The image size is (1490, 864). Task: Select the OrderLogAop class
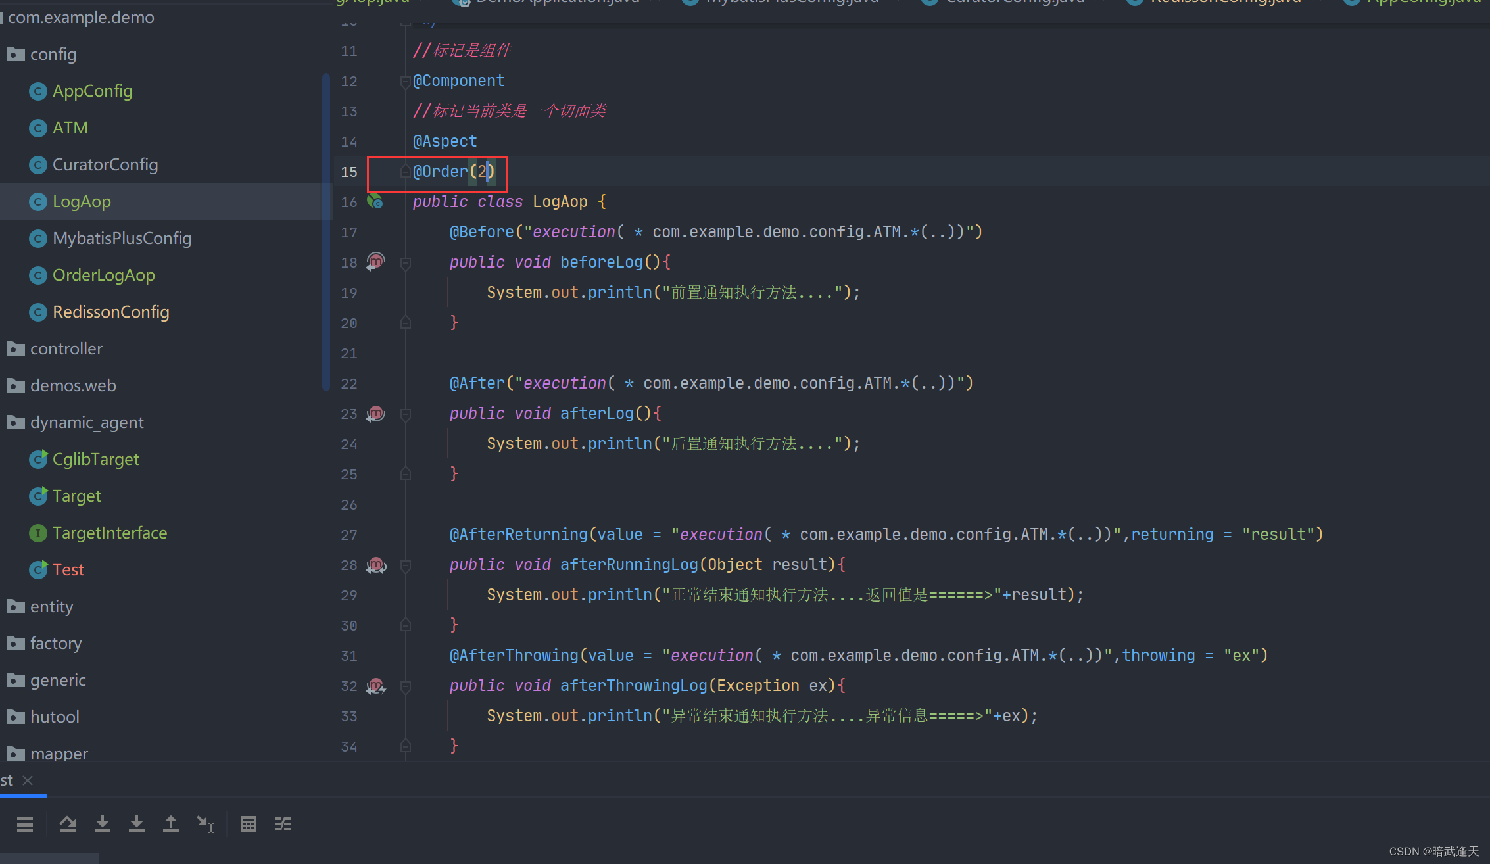click(x=104, y=275)
